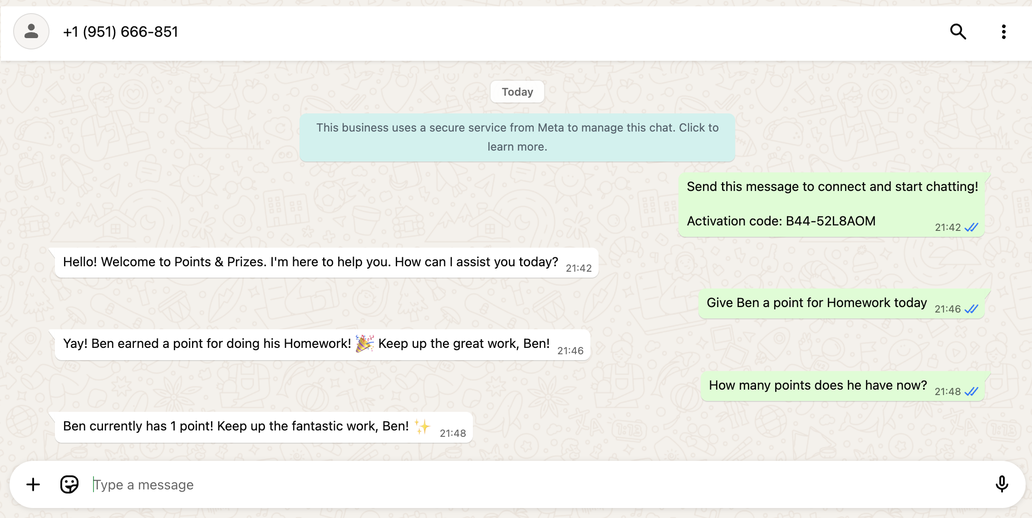1032x518 pixels.
Task: Click Ben currently has 1 point message
Action: coord(236,426)
